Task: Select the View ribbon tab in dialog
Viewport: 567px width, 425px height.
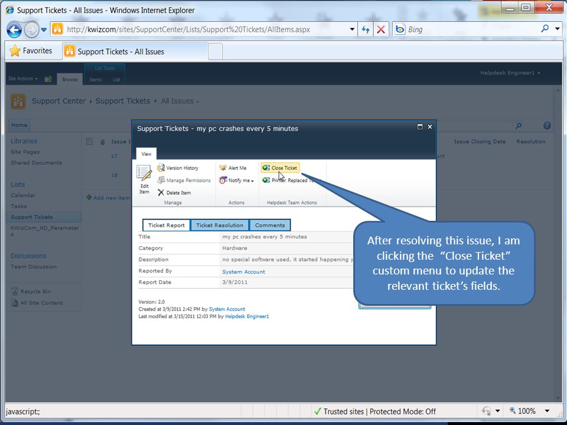Action: coord(146,154)
